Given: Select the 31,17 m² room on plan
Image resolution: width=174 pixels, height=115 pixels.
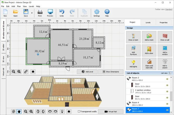Looking at the screenshot, I should click(x=87, y=58).
